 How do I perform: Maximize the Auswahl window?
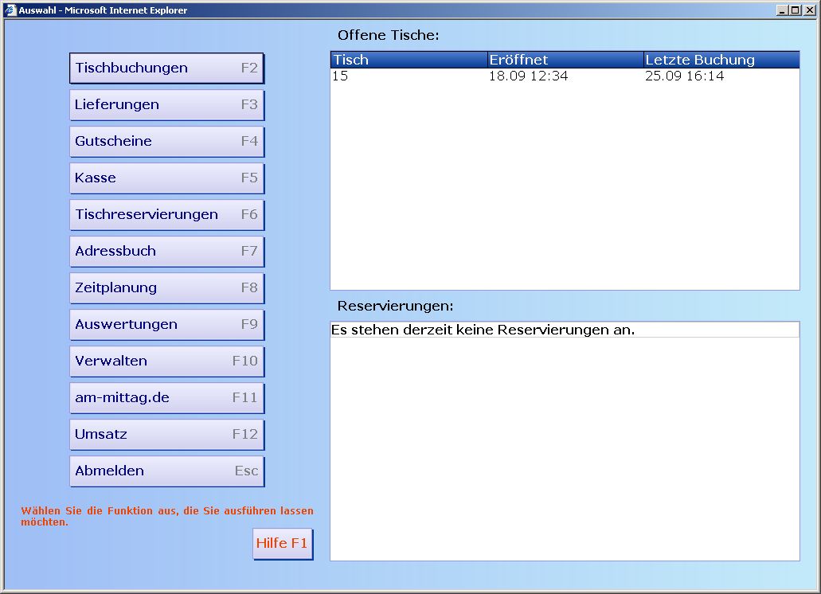795,10
